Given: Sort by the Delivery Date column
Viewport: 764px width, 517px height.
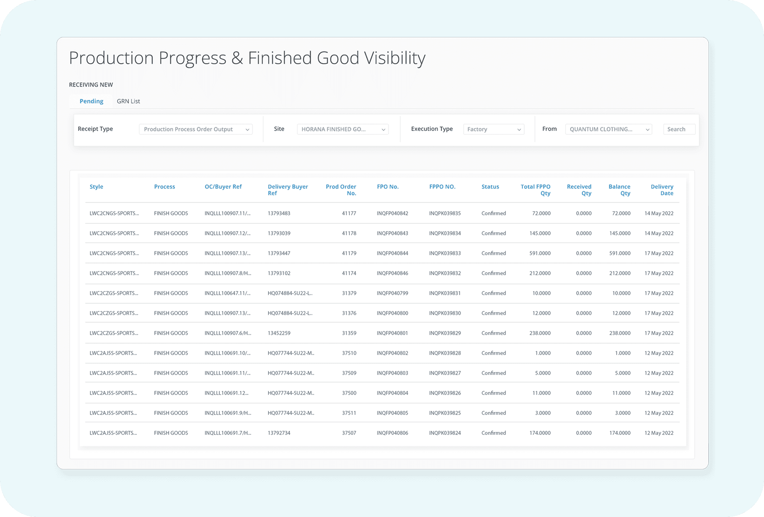Looking at the screenshot, I should pos(662,190).
